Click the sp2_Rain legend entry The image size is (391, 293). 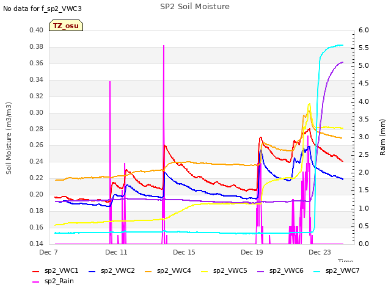[53, 281]
